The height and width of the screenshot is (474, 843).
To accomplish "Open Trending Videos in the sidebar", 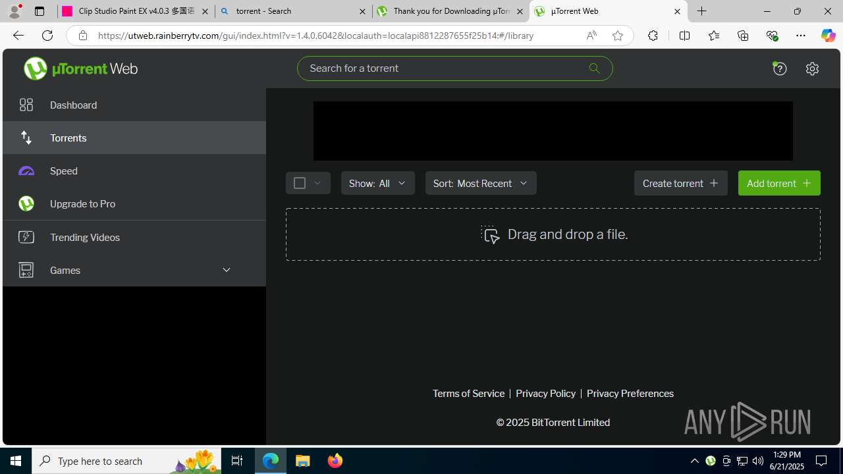I will point(134,237).
